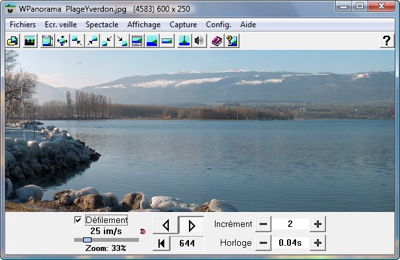Open a panorama file with the folder icon
This screenshot has width=400, height=260.
click(12, 41)
